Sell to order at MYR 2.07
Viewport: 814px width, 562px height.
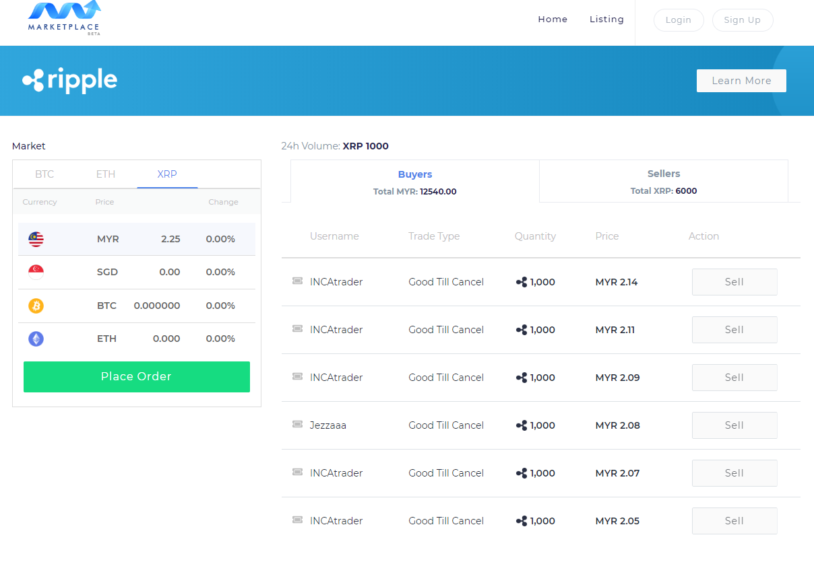pyautogui.click(x=734, y=473)
